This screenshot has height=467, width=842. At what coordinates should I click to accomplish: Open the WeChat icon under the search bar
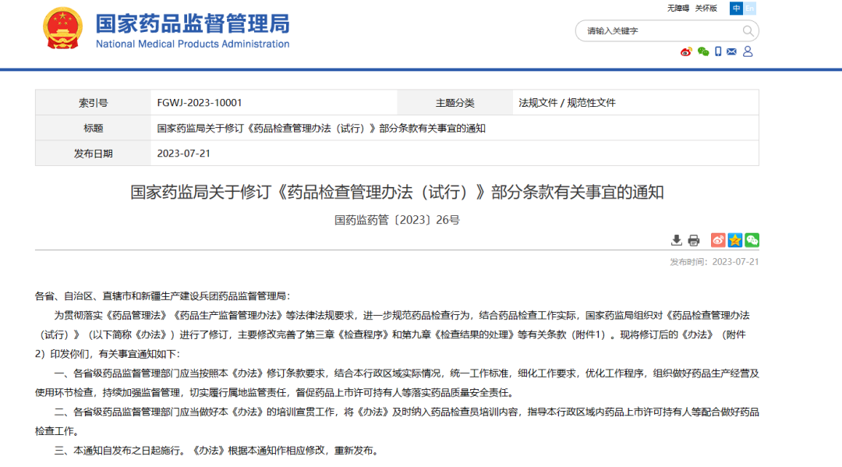(x=703, y=51)
